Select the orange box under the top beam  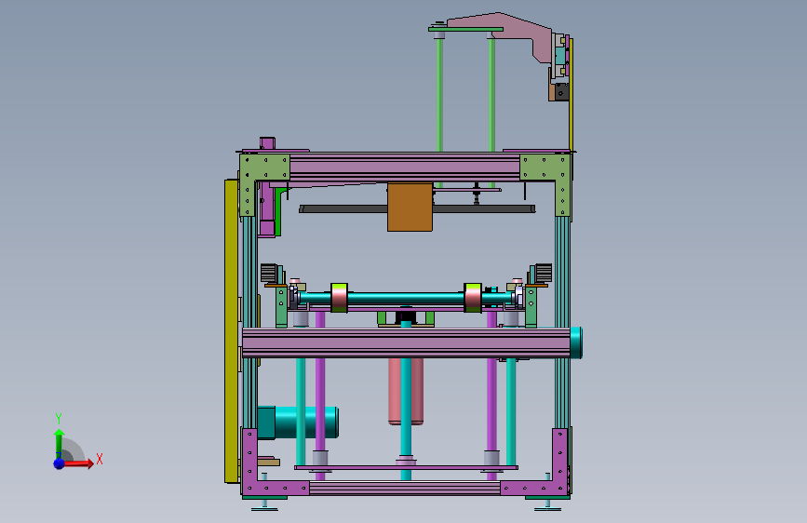(410, 207)
